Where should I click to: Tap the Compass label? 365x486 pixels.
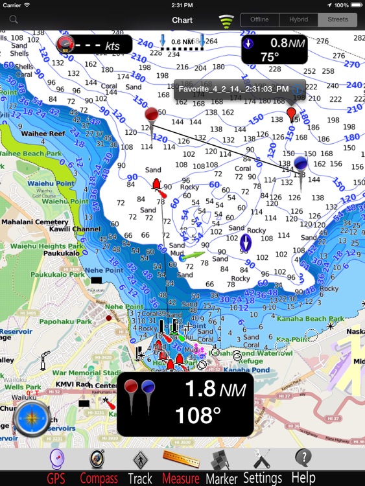pyautogui.click(x=99, y=479)
